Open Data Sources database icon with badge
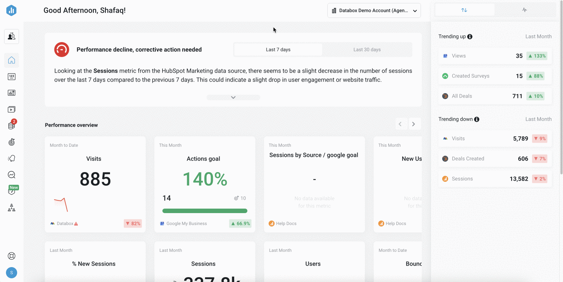Image resolution: width=563 pixels, height=282 pixels. pyautogui.click(x=12, y=126)
